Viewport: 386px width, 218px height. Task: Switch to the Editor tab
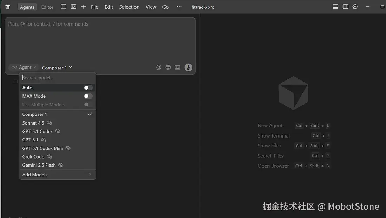coord(47,7)
